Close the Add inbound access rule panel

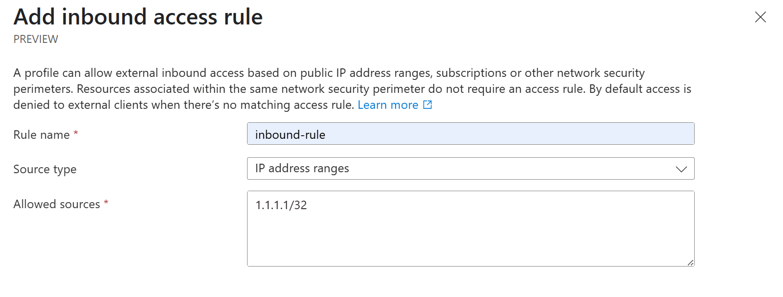760,17
